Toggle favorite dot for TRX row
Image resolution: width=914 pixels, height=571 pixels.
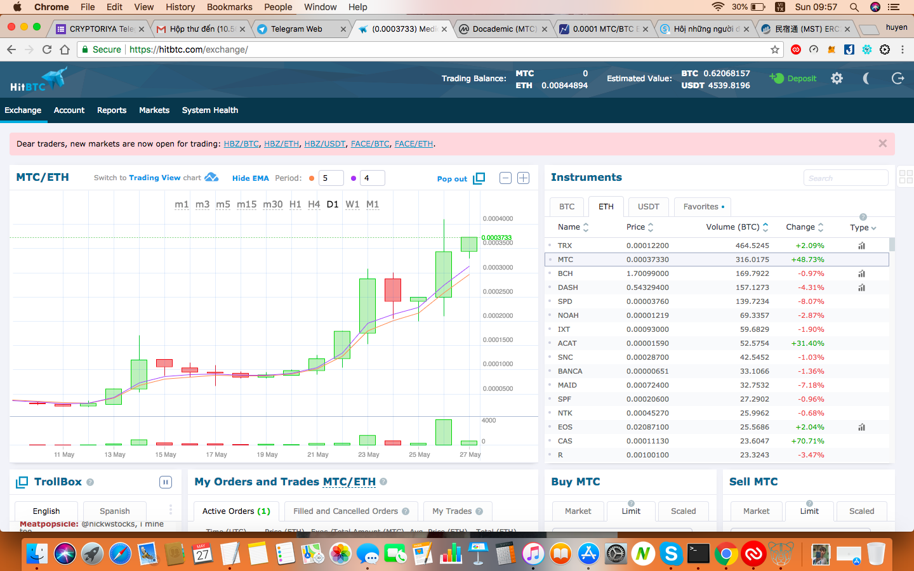click(x=550, y=246)
